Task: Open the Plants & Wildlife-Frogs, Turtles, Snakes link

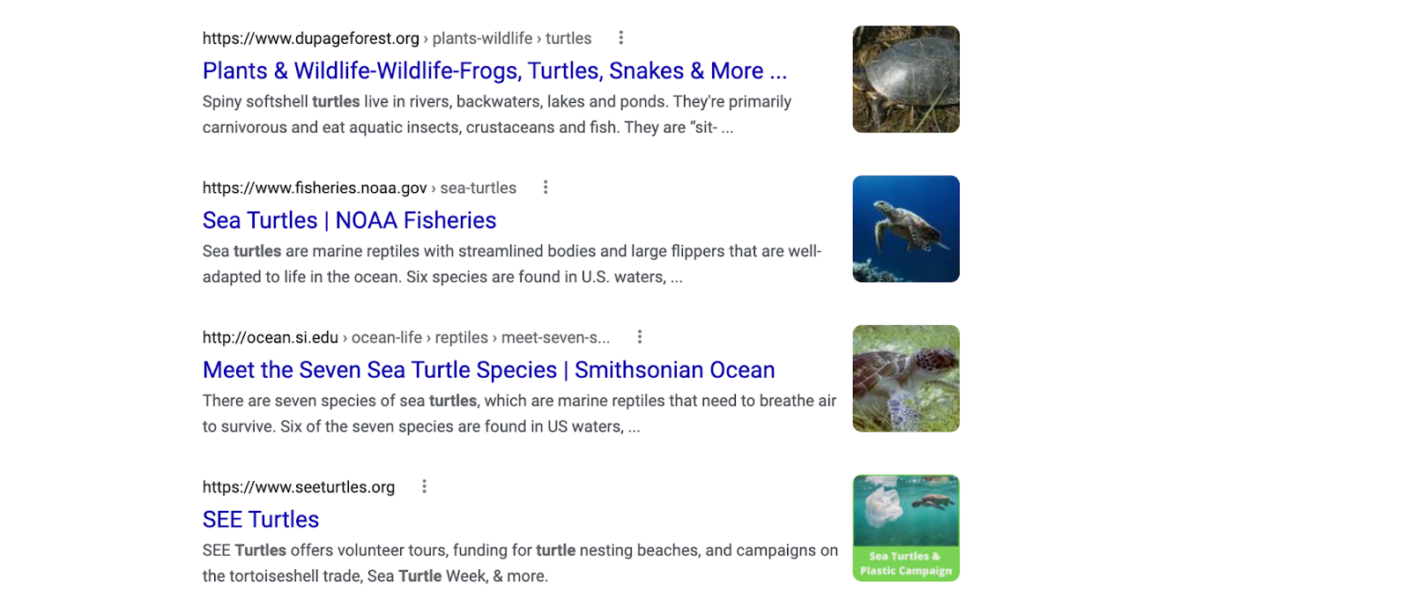Action: coord(494,70)
